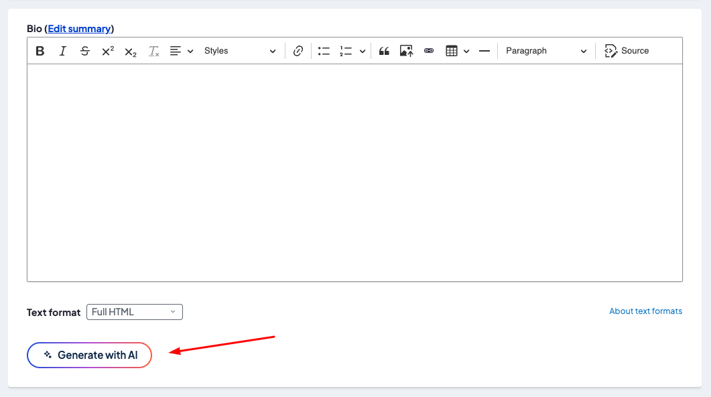Insert a horizontal line
This screenshot has height=397, width=711.
coord(484,51)
